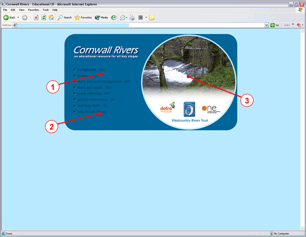This screenshot has width=306, height=237.
Task: Open the Favorites menu
Action: [x=33, y=10]
